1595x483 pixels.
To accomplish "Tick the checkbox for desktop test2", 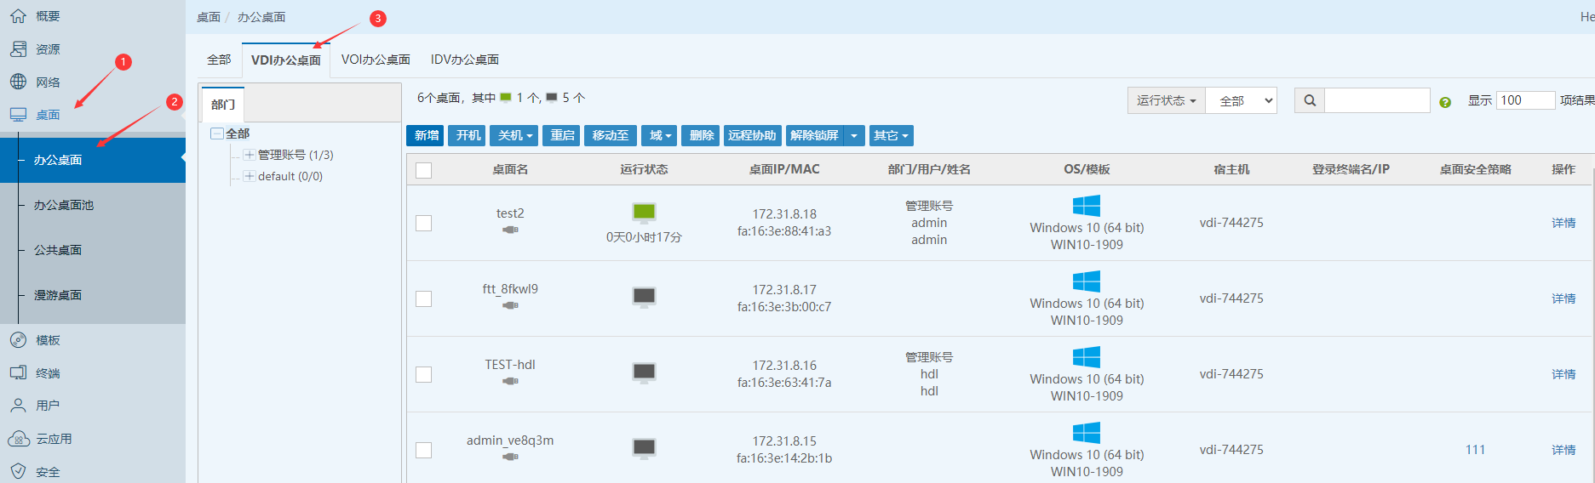I will point(423,223).
